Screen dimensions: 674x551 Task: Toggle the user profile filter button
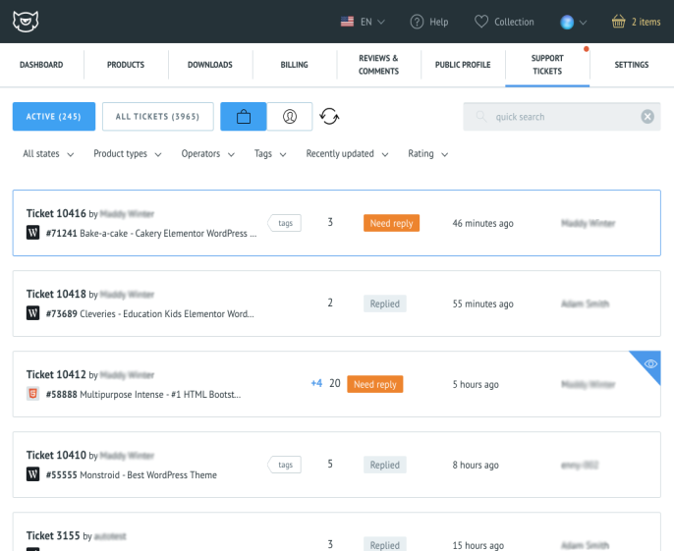[290, 117]
